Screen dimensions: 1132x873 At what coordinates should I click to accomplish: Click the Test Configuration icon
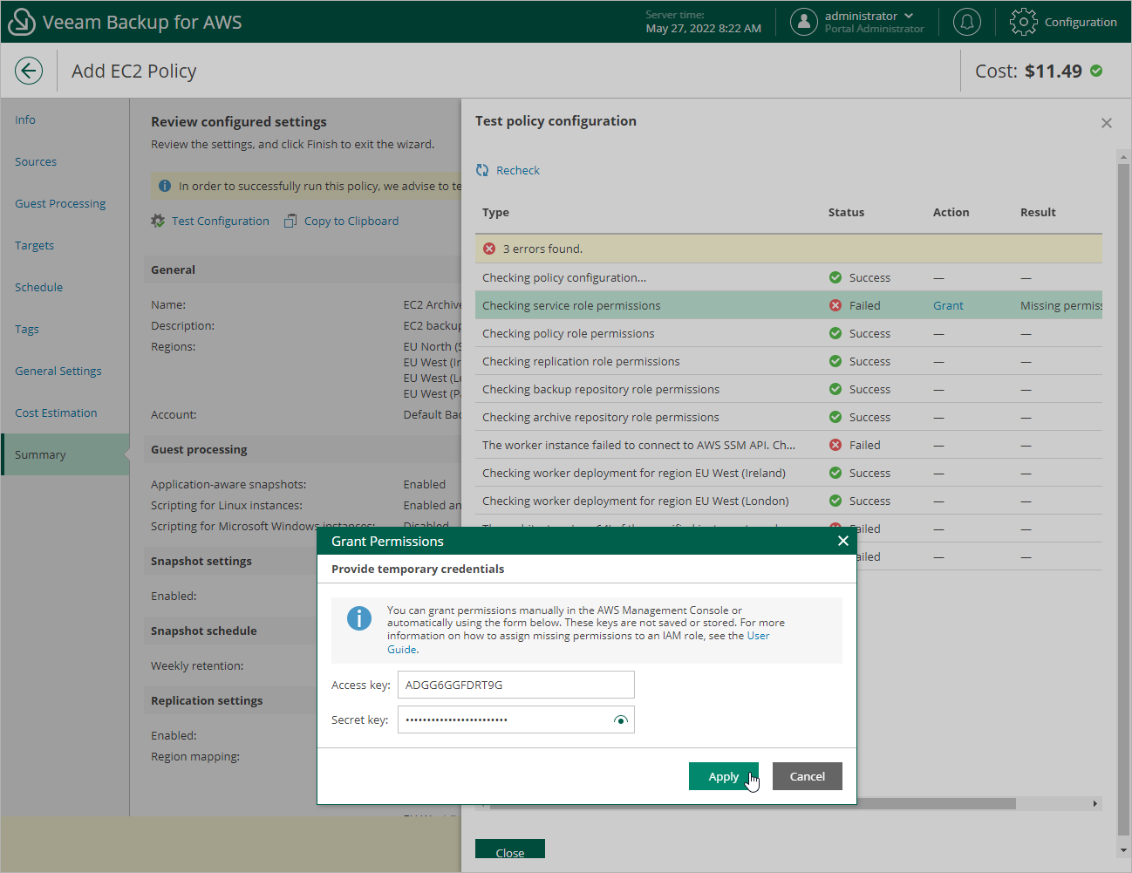tap(158, 221)
